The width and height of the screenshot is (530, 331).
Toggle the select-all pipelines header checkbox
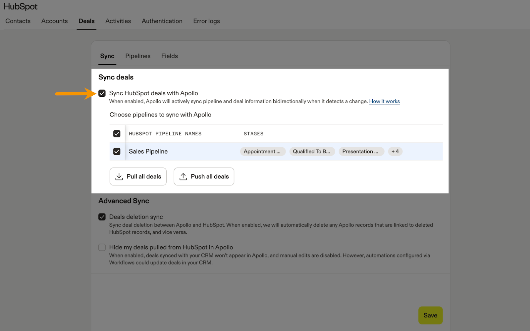click(x=117, y=134)
